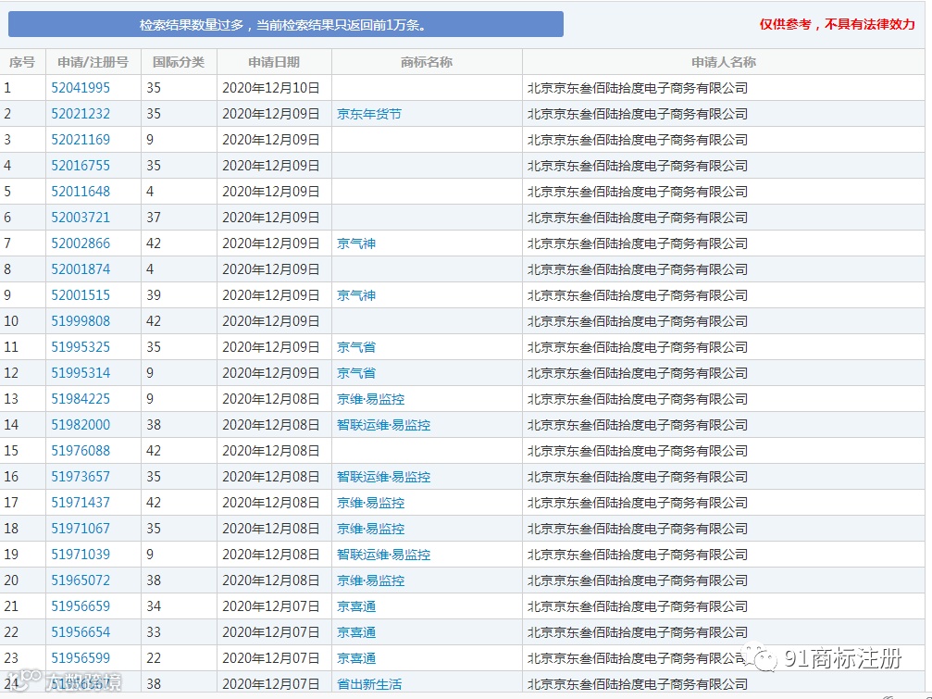Open application number 52041995

81,88
